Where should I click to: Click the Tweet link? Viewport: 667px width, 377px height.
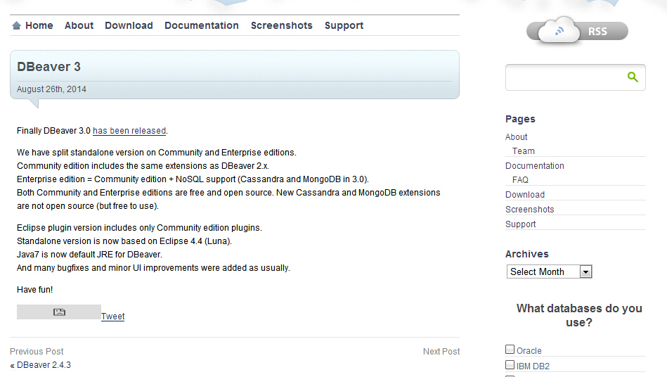(112, 317)
